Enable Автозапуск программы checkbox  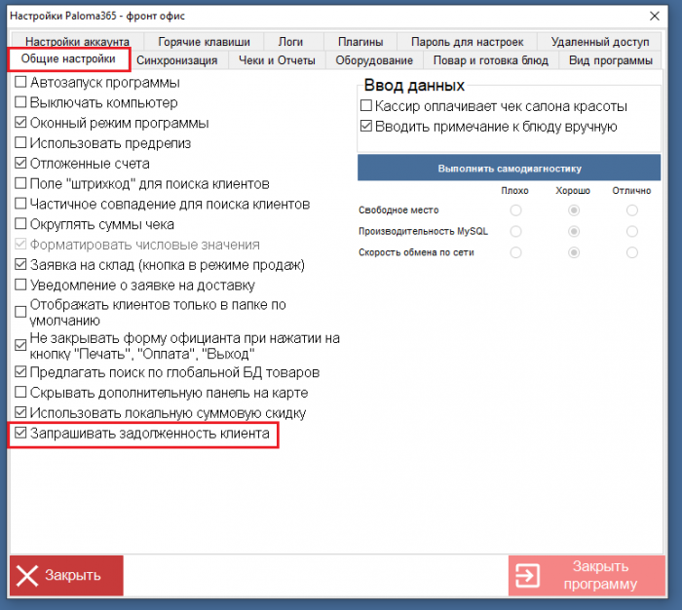click(20, 83)
